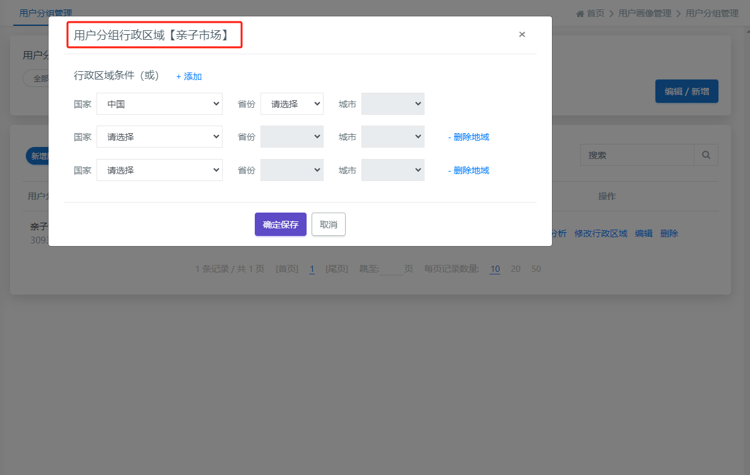Open the third row 城市 dropdown
This screenshot has height=475, width=750.
tap(393, 170)
